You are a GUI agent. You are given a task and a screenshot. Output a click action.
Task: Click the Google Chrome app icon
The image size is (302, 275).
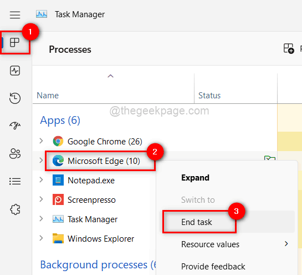(58, 141)
